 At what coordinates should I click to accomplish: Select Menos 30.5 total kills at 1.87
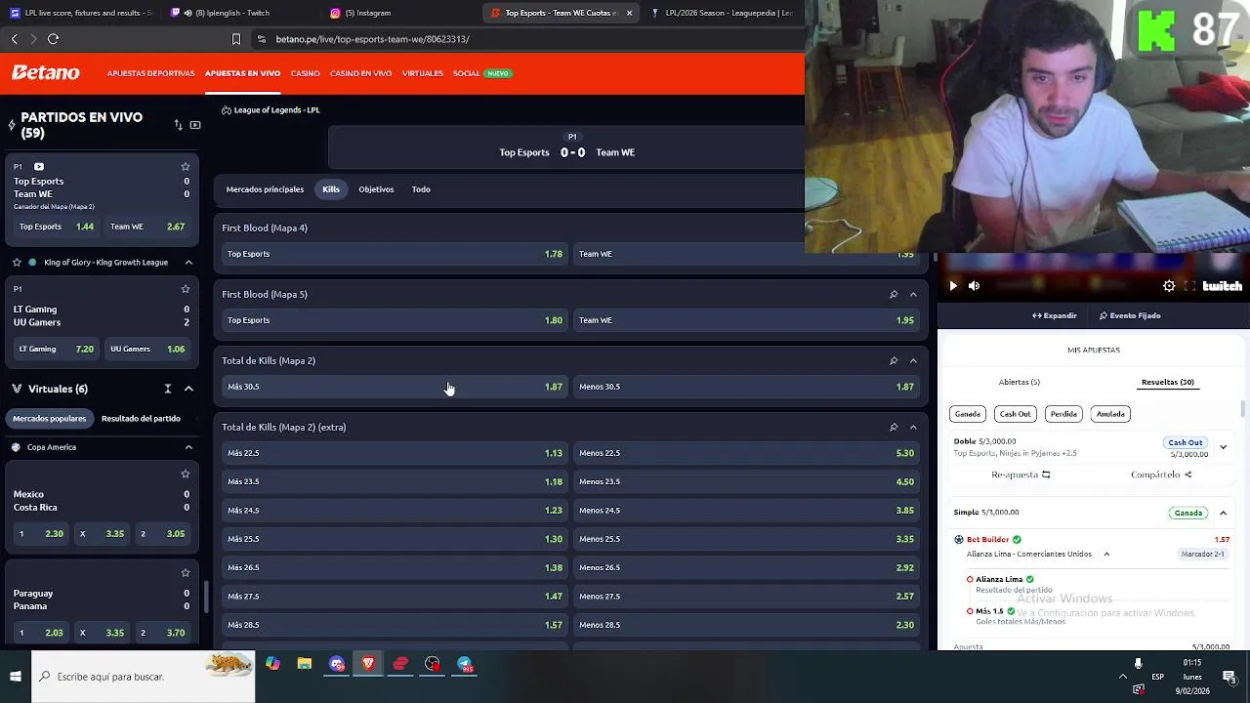point(746,387)
